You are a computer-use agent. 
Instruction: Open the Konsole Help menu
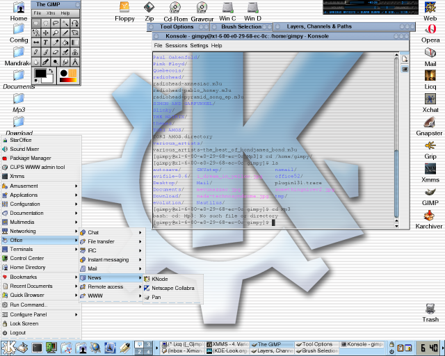pos(216,45)
